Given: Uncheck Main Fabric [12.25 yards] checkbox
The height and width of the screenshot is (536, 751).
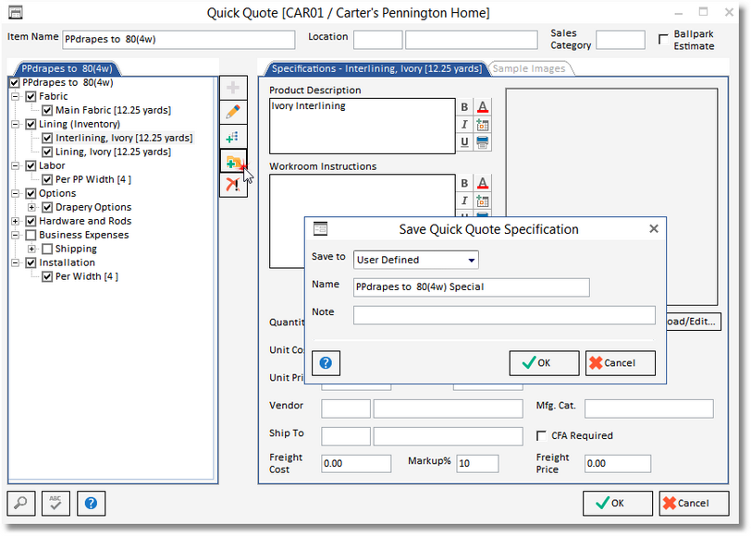Looking at the screenshot, I should pos(47,111).
